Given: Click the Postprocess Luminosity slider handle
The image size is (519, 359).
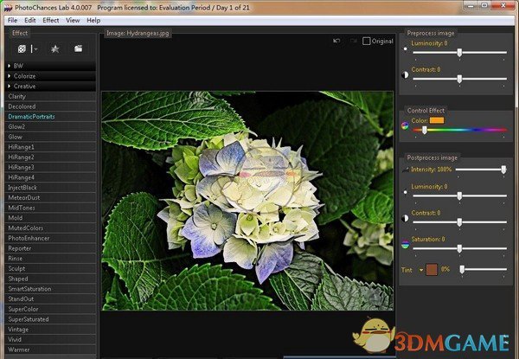Looking at the screenshot, I should coord(459,196).
